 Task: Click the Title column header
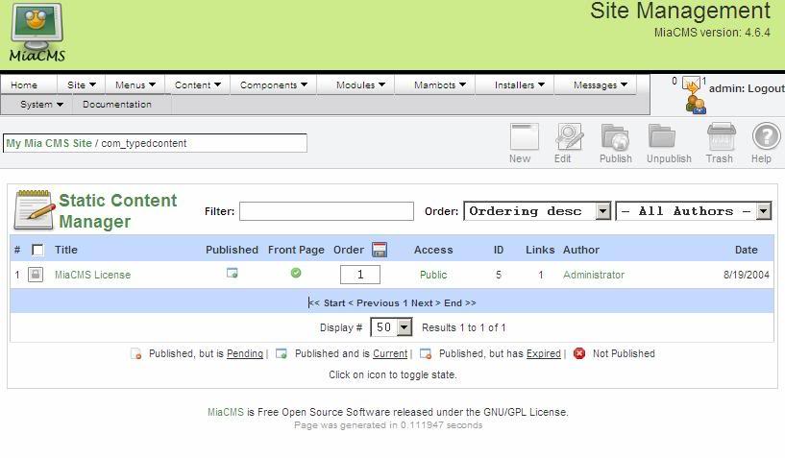point(66,250)
